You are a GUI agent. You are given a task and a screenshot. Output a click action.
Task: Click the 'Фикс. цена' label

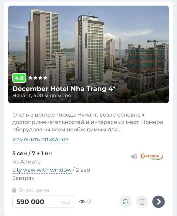pyautogui.click(x=34, y=190)
